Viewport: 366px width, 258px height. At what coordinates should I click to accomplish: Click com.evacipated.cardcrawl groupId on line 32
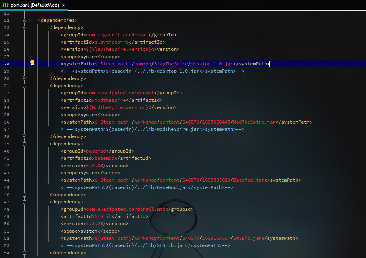pos(120,93)
